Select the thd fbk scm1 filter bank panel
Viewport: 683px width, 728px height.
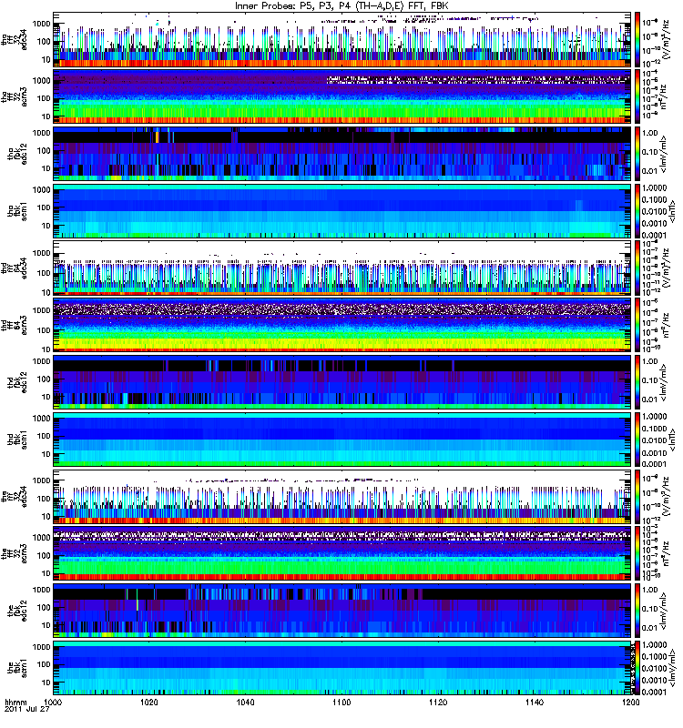342,440
